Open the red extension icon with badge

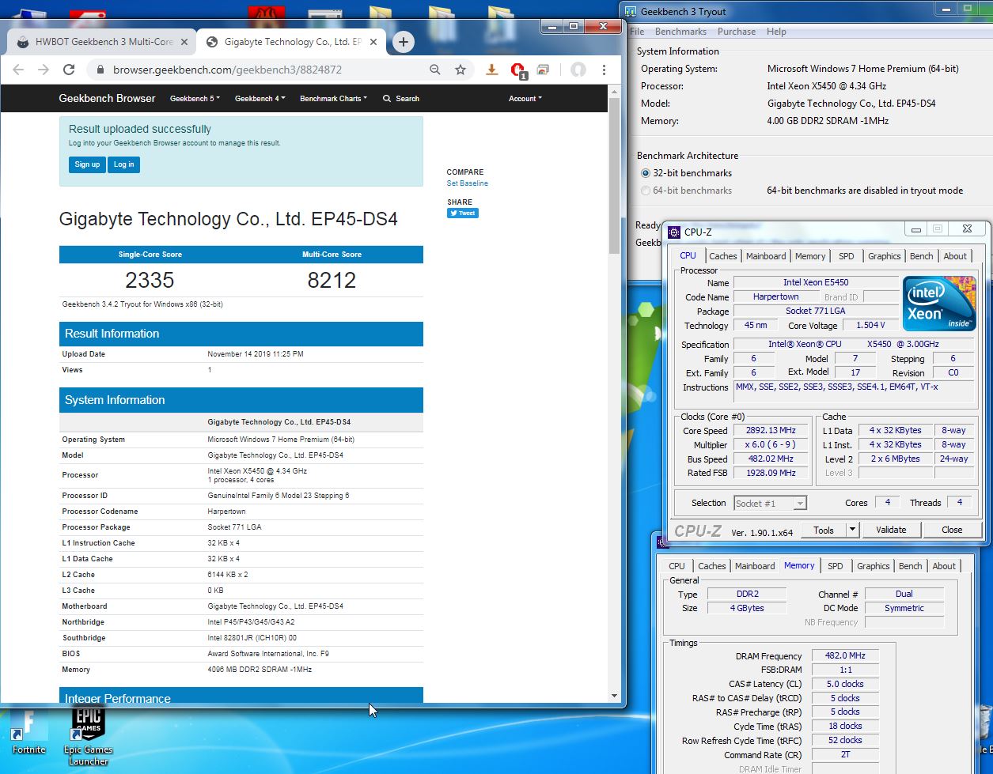pos(518,70)
